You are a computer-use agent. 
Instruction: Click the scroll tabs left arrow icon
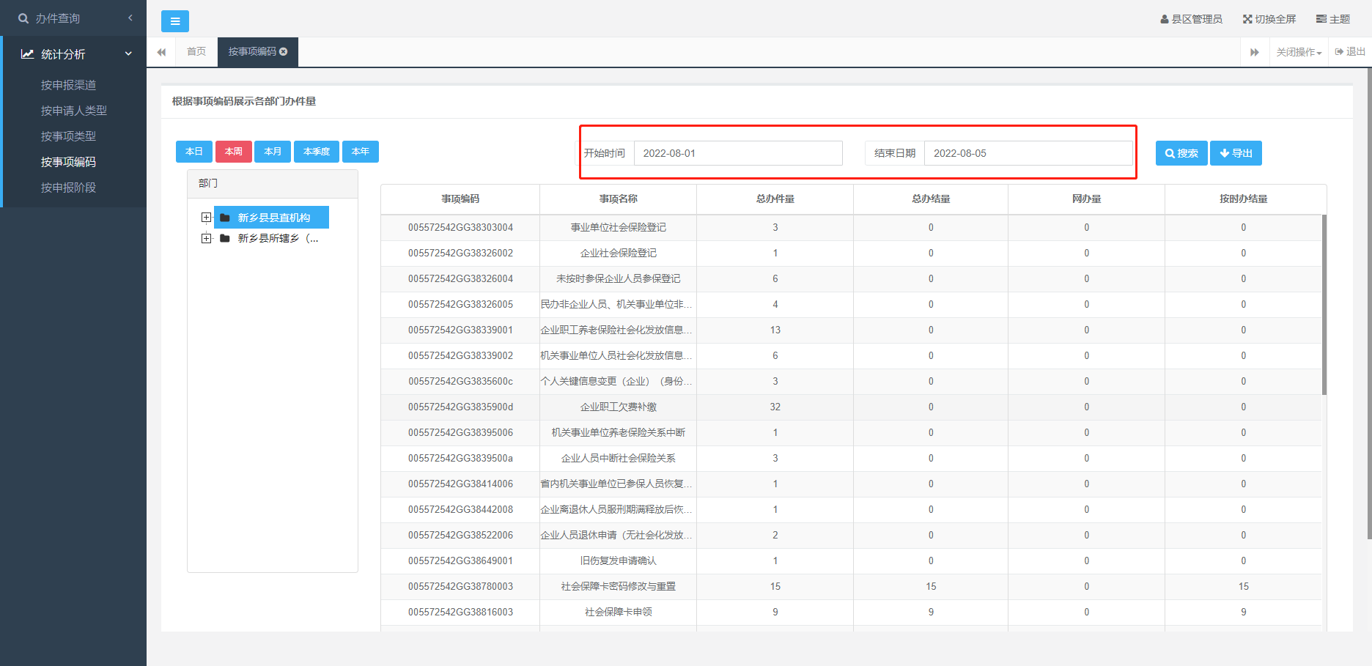coord(161,52)
